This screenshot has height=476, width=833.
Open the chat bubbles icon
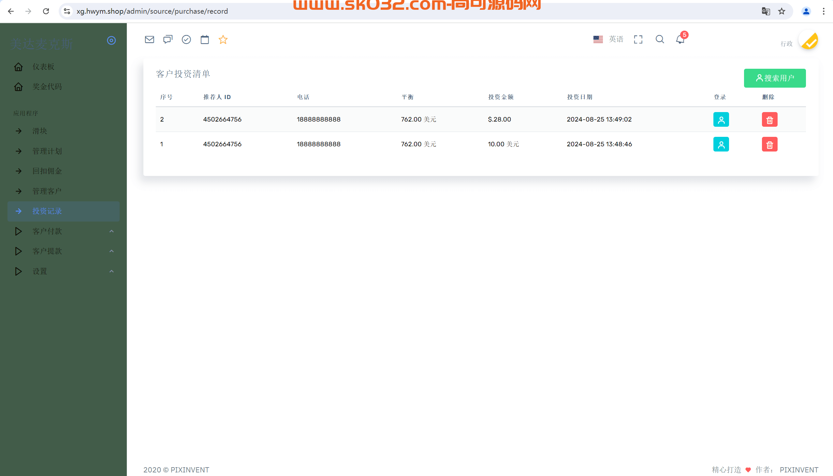168,39
